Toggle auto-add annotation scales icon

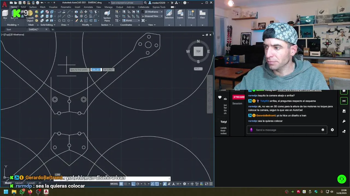169,184
